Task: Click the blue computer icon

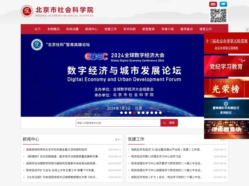Action: pyautogui.click(x=223, y=4)
